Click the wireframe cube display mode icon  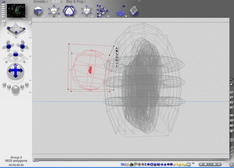coord(232,140)
